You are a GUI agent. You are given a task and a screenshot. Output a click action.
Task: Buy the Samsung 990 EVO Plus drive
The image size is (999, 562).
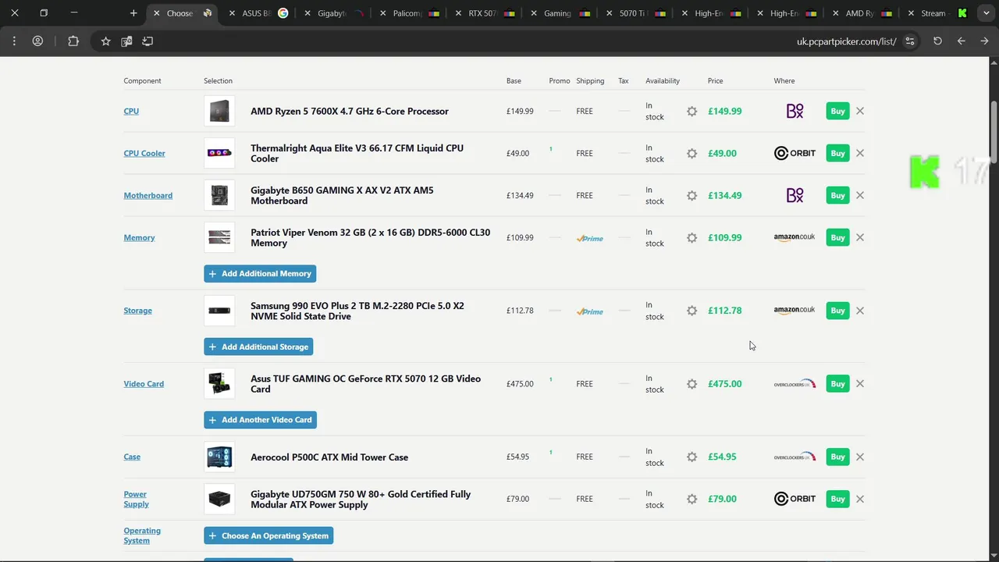click(837, 311)
